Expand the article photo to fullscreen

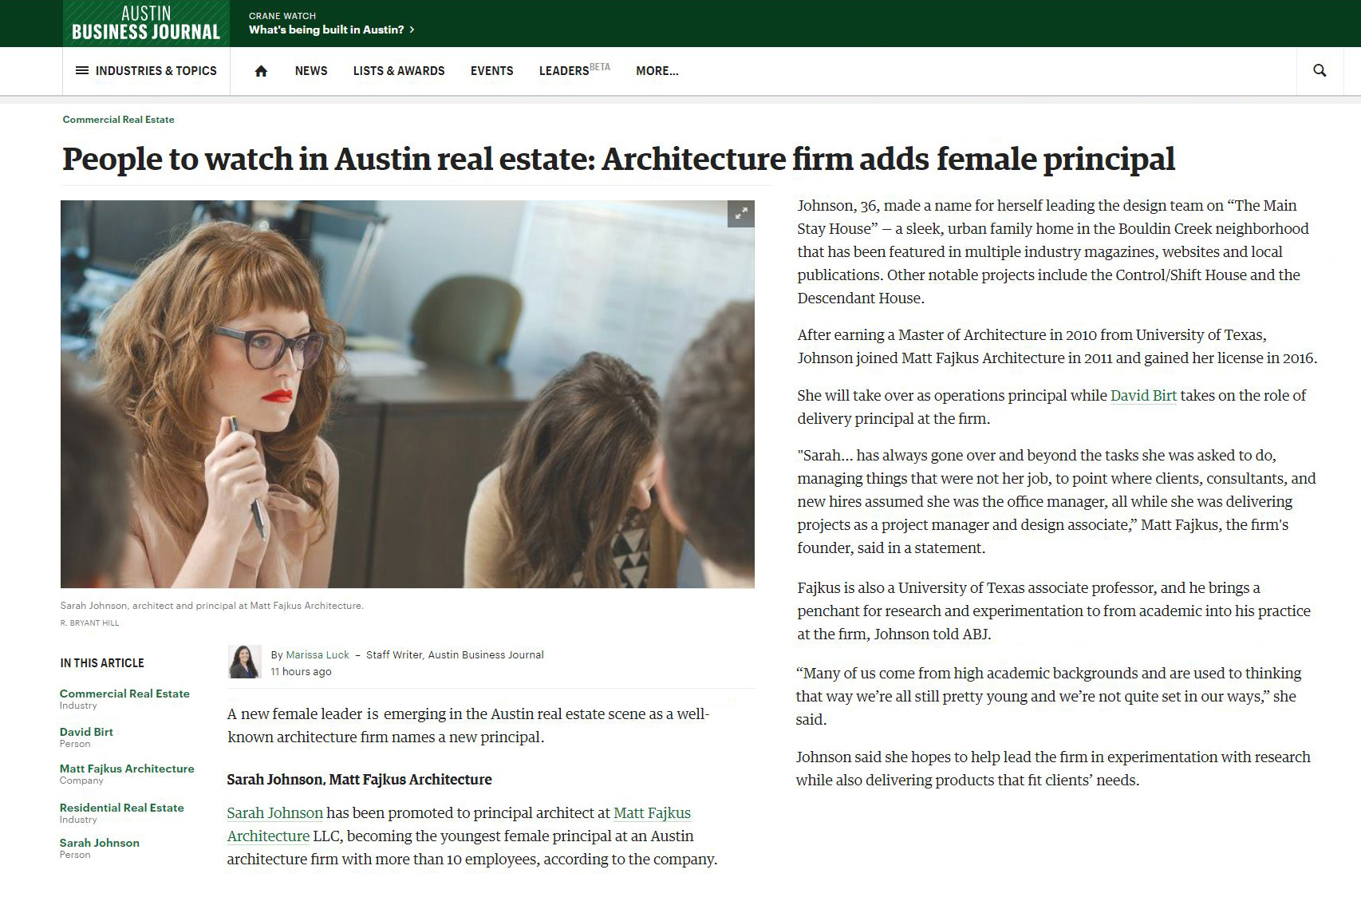tap(741, 214)
